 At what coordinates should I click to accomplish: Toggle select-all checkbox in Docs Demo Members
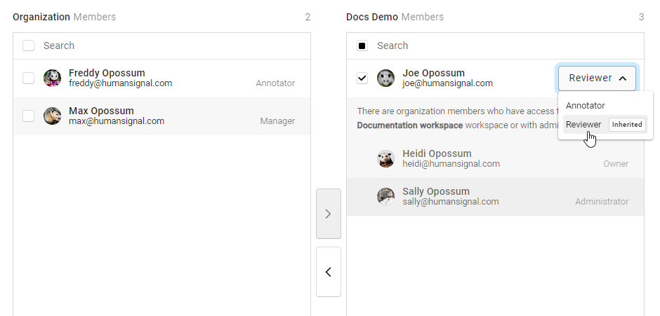pyautogui.click(x=362, y=46)
